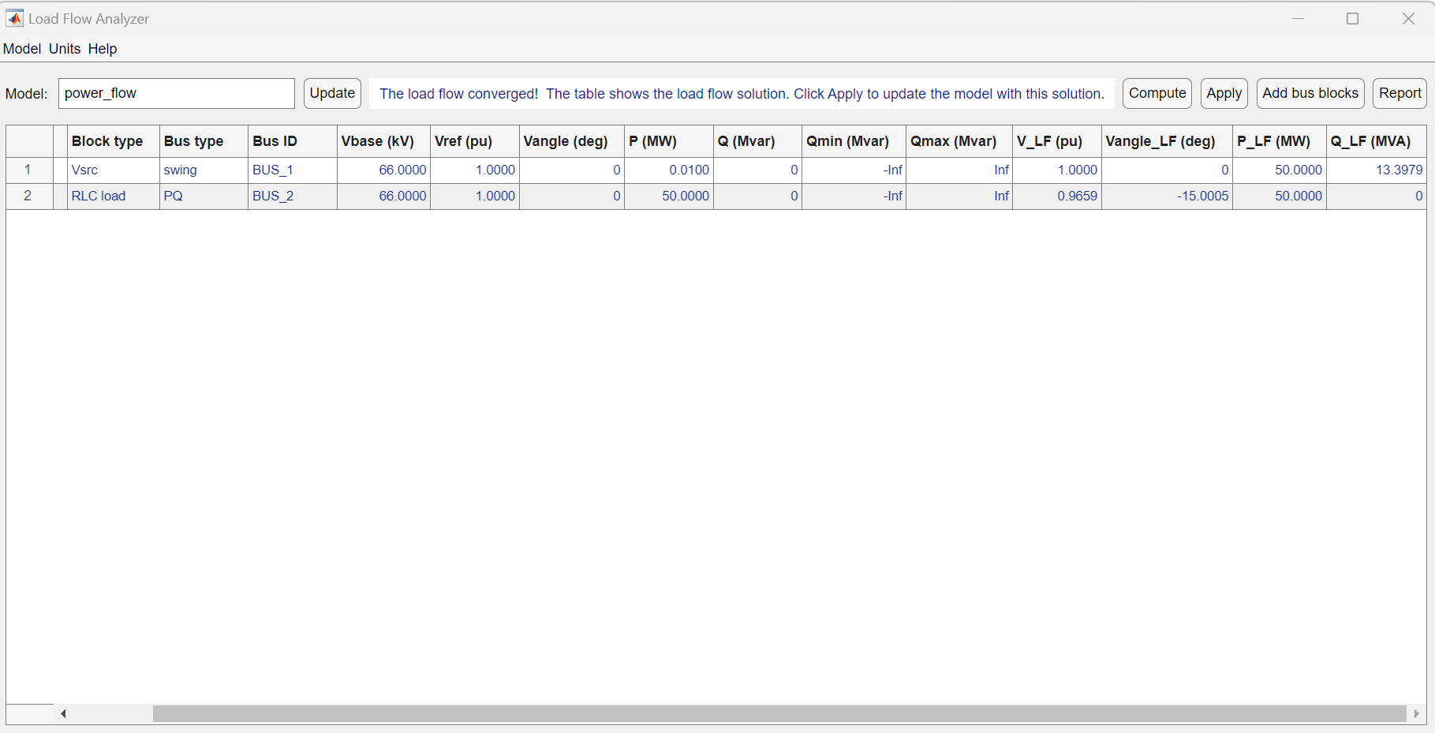Open the Help menu

coord(103,48)
